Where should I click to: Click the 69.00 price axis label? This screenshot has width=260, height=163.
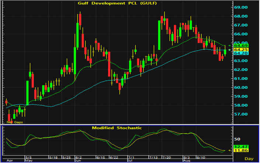tap(241, 7)
